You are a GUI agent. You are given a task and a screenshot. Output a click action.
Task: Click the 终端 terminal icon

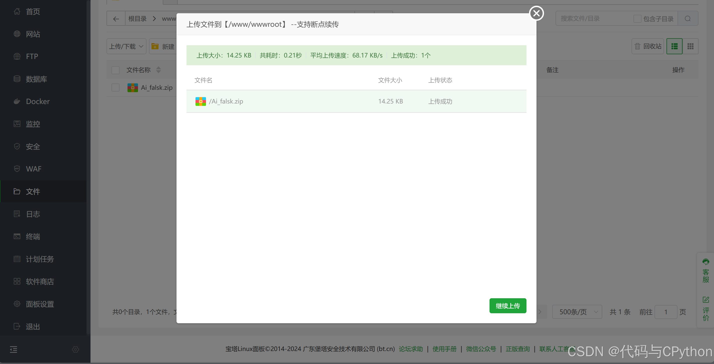17,236
